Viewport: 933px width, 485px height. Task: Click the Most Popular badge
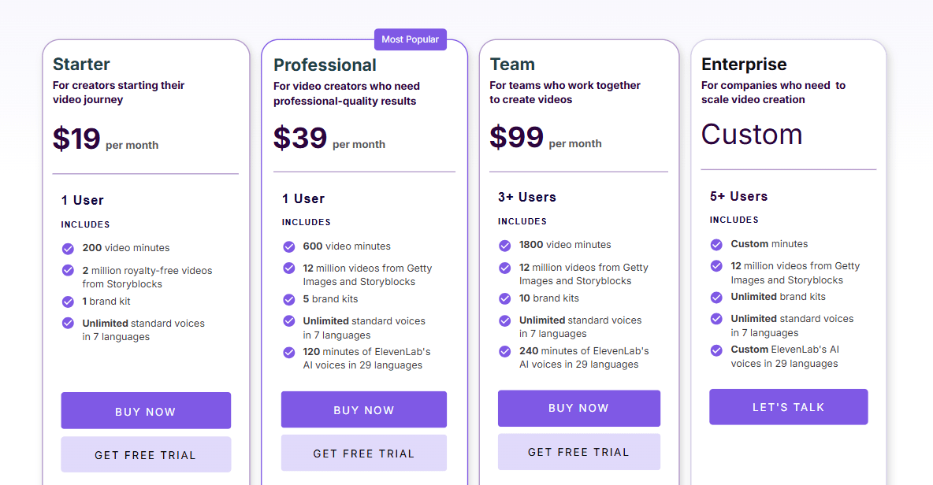point(411,39)
